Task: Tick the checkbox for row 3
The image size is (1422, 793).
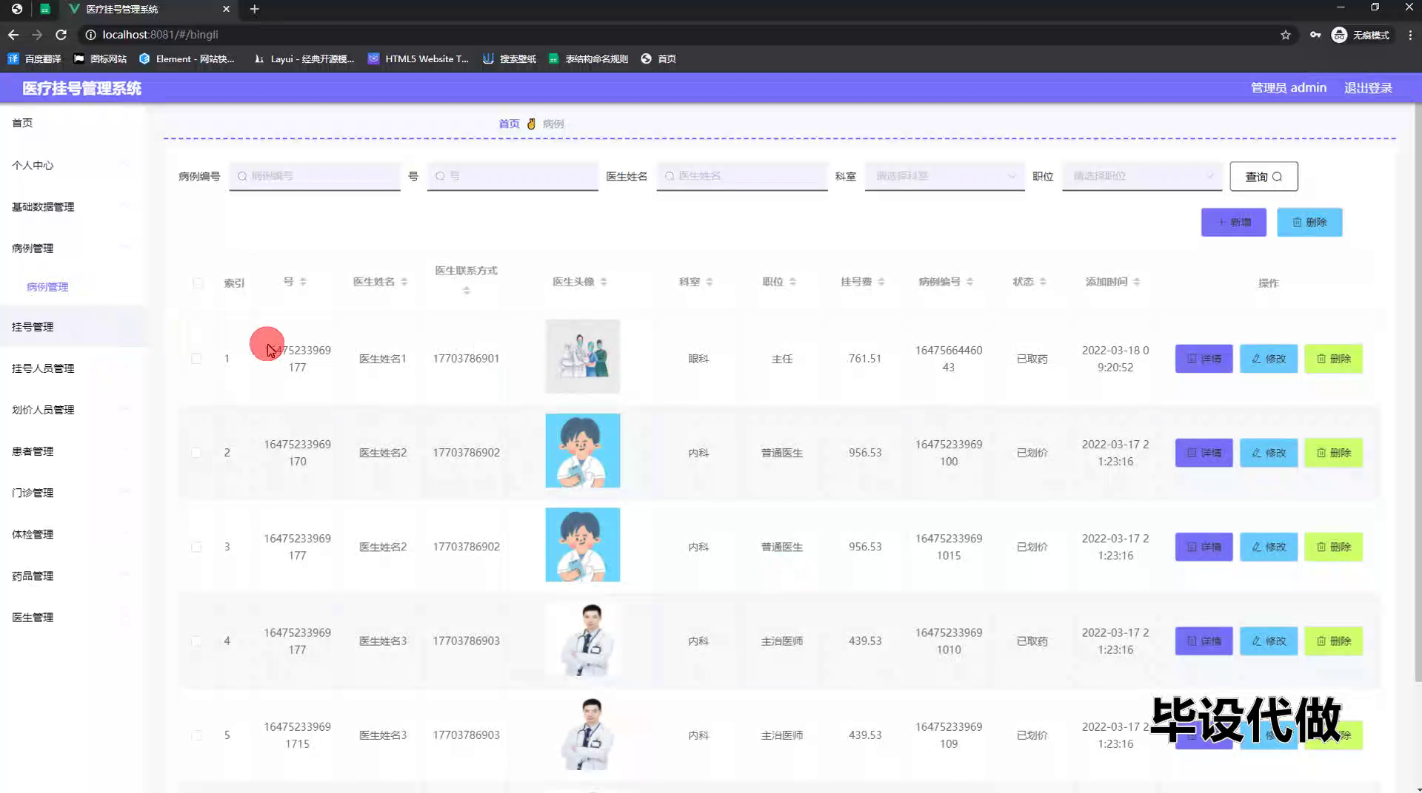Action: (196, 547)
